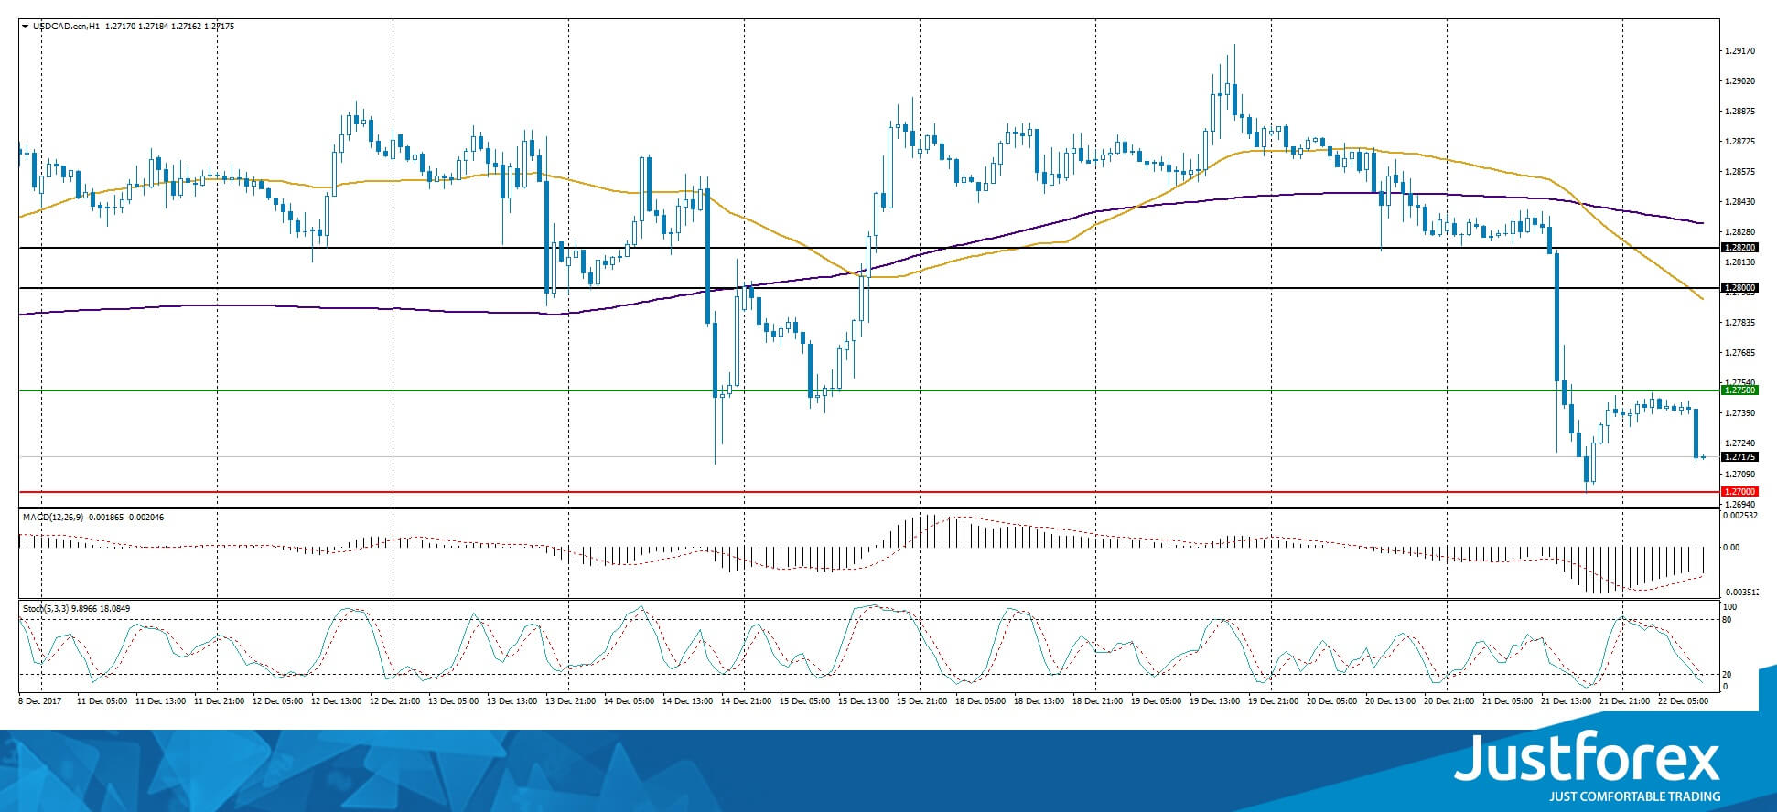This screenshot has width=1777, height=812.
Task: Click the USDCAD.ecn,H1 chart title text
Action: [66, 27]
